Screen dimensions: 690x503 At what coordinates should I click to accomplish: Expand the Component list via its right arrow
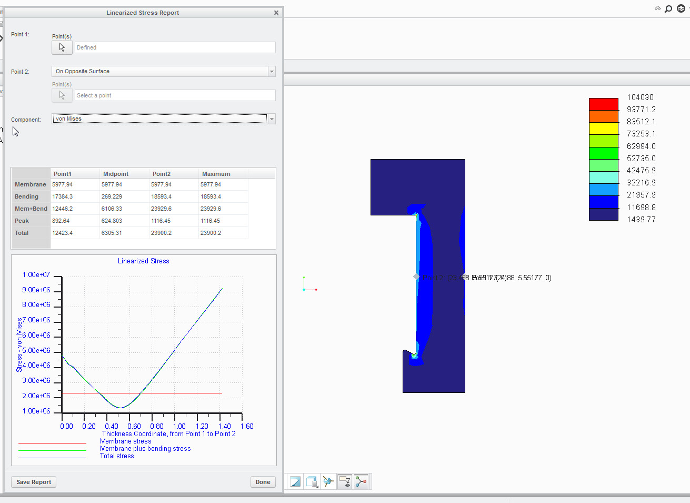click(x=272, y=119)
